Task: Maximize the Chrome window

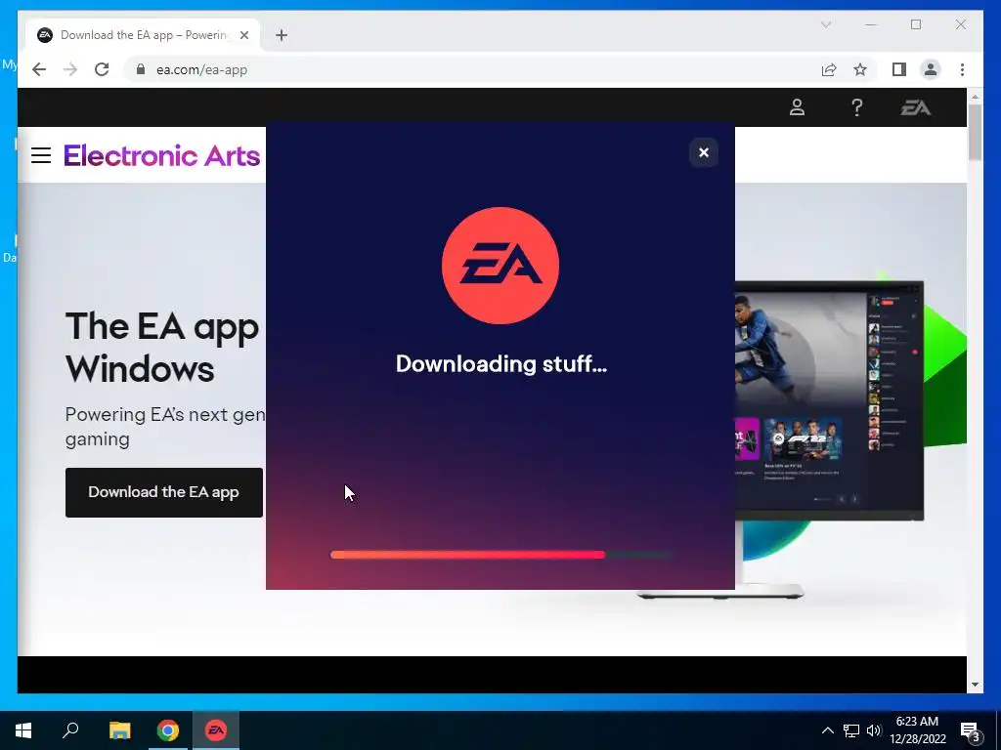Action: click(915, 24)
